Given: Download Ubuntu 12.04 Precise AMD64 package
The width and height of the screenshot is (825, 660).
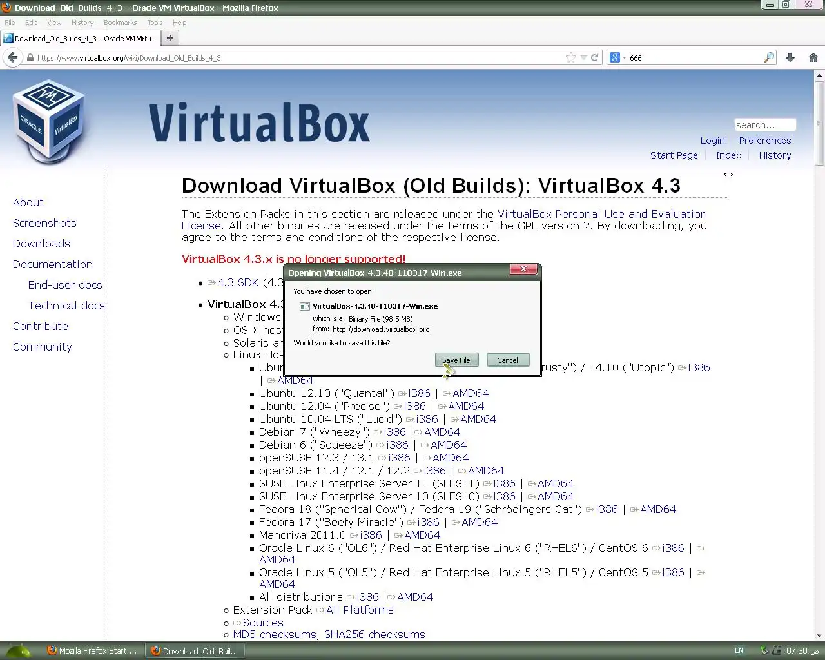Looking at the screenshot, I should point(466,406).
